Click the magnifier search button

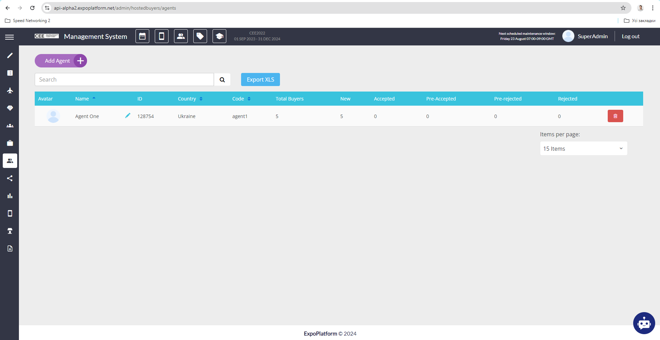222,79
